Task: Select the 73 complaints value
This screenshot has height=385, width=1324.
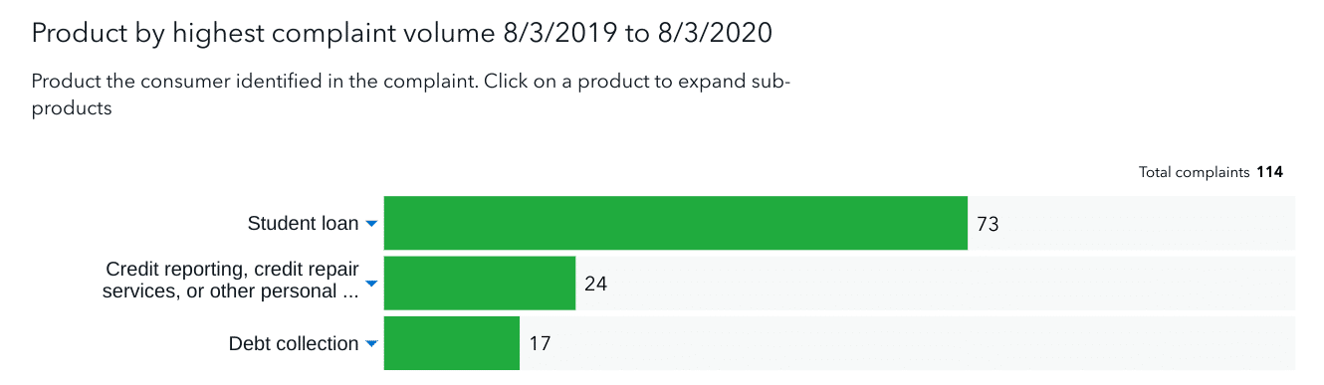Action: [x=988, y=225]
